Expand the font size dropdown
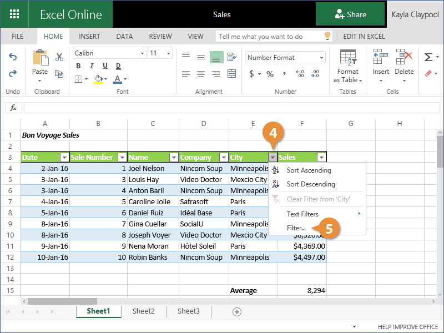This screenshot has height=333, width=444. click(169, 53)
